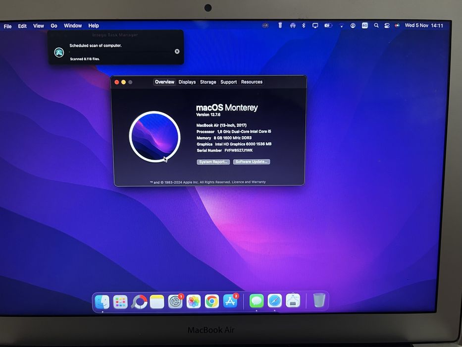Click the Intego castle menu bar icon
462x347 pixels.
click(x=293, y=26)
